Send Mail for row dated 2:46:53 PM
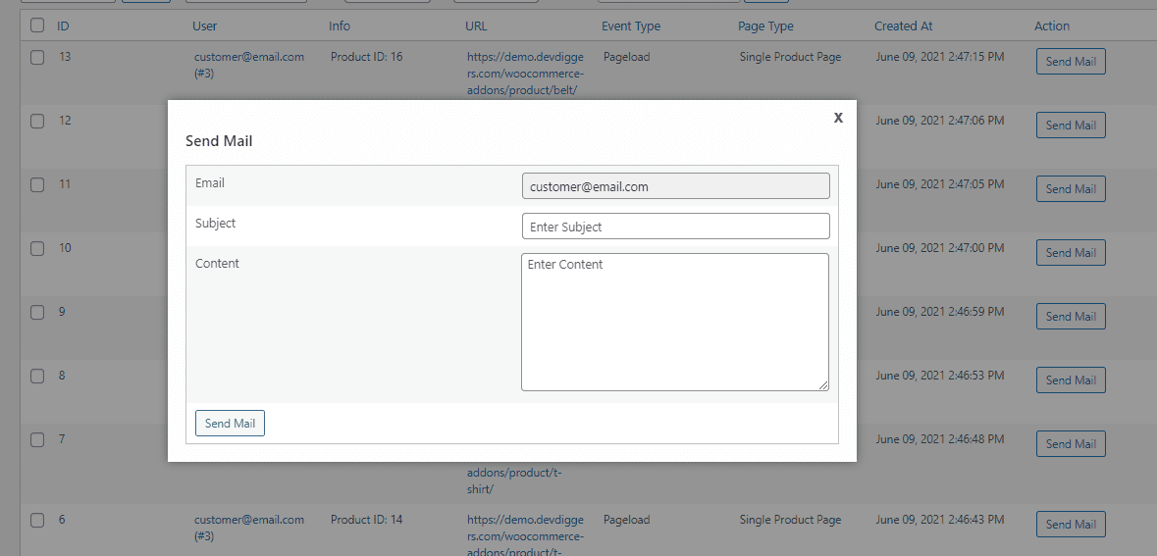 1072,379
